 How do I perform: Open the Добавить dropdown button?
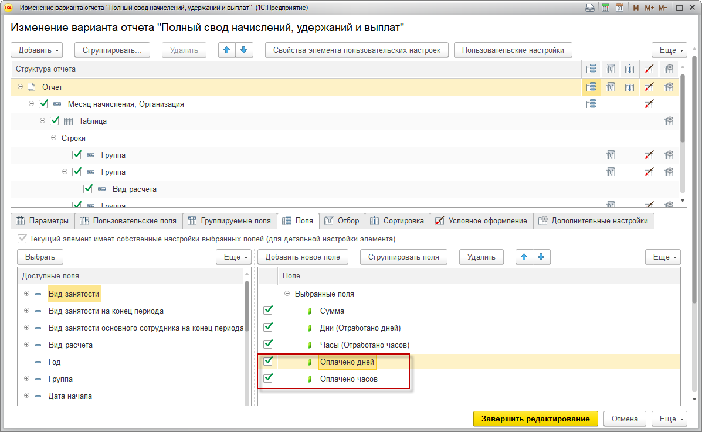[x=37, y=50]
